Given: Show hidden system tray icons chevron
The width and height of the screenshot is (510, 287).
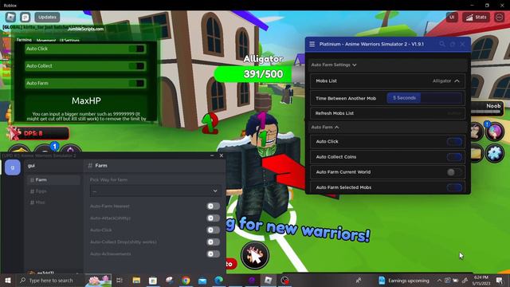Looking at the screenshot, I should coord(439,280).
